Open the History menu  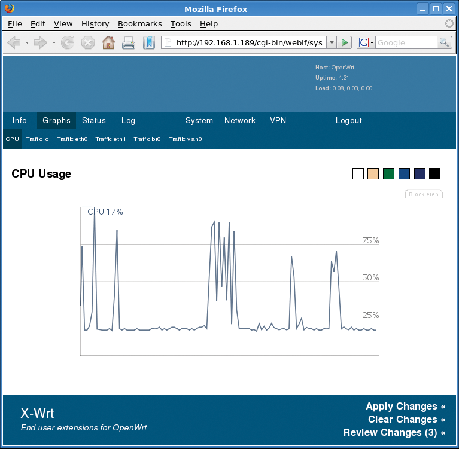coord(95,24)
